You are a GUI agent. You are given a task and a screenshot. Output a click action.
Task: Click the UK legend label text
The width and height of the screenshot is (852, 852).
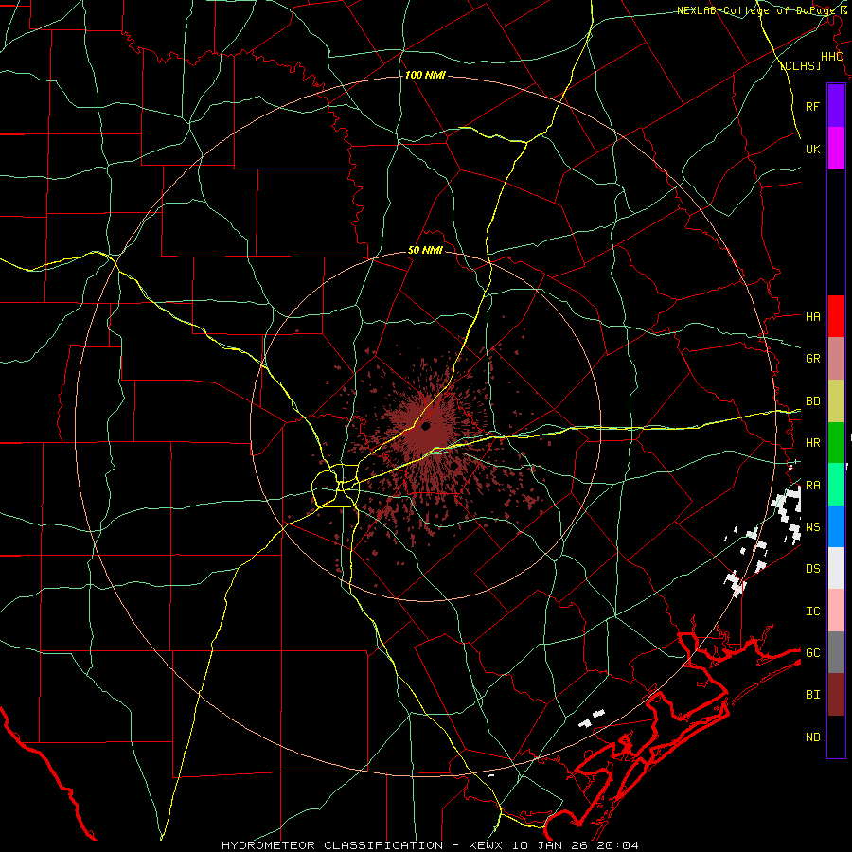tap(812, 149)
